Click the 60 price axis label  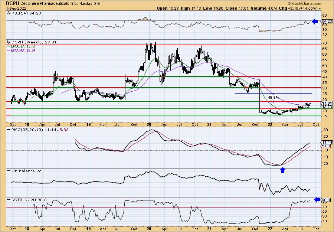[325, 54]
